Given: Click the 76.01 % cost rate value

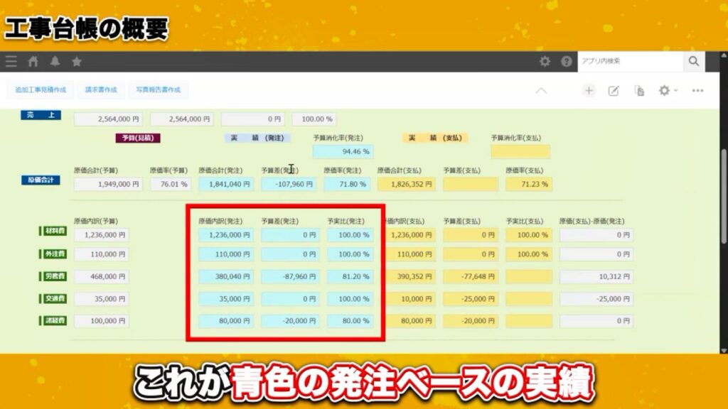Looking at the screenshot, I should pyautogui.click(x=171, y=184).
